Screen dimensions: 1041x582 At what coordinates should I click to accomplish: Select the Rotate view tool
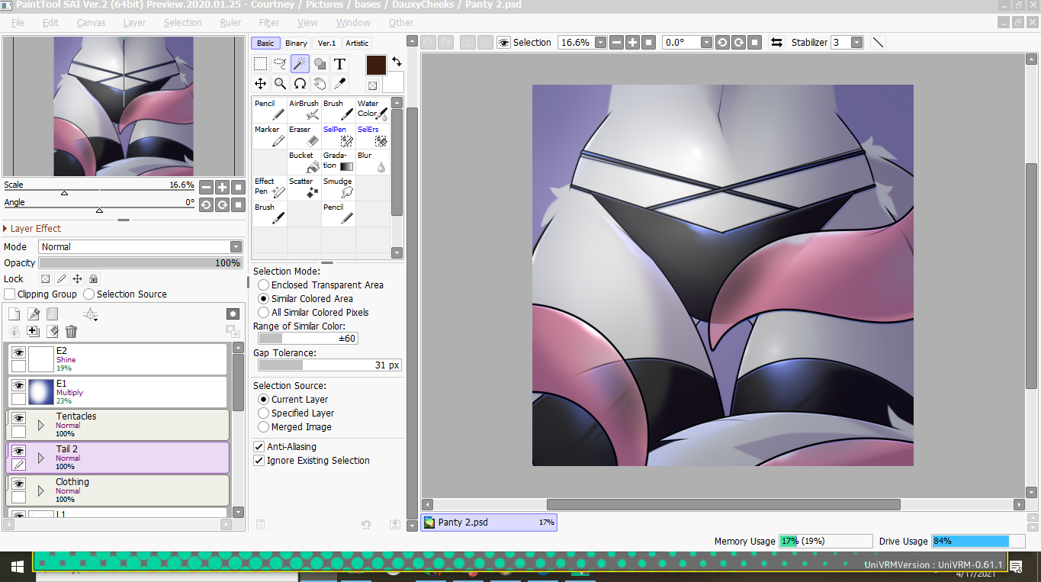[x=300, y=84]
